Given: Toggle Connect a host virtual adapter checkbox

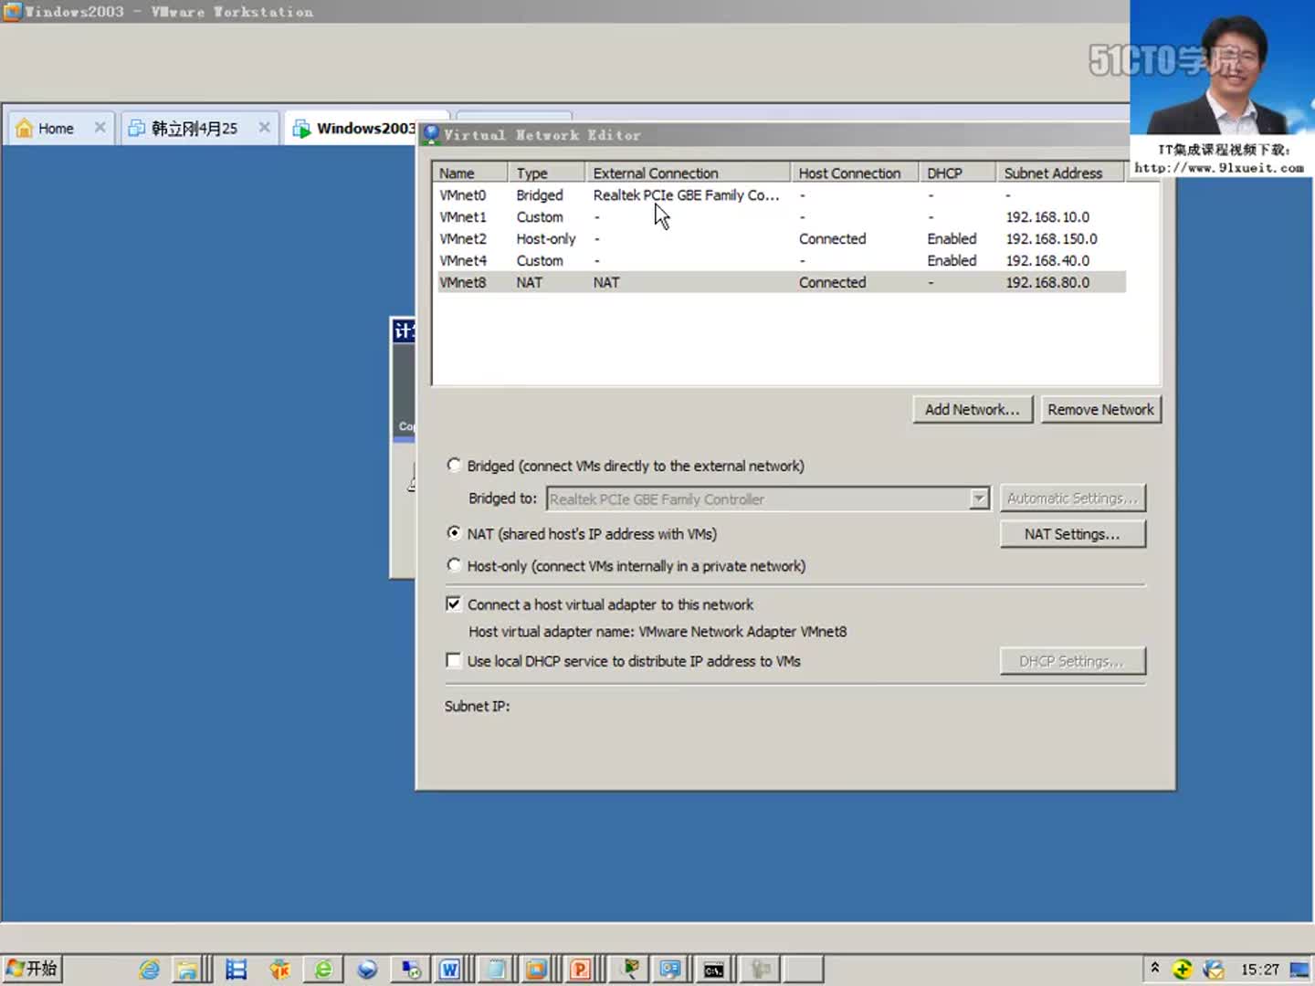Looking at the screenshot, I should pos(453,603).
